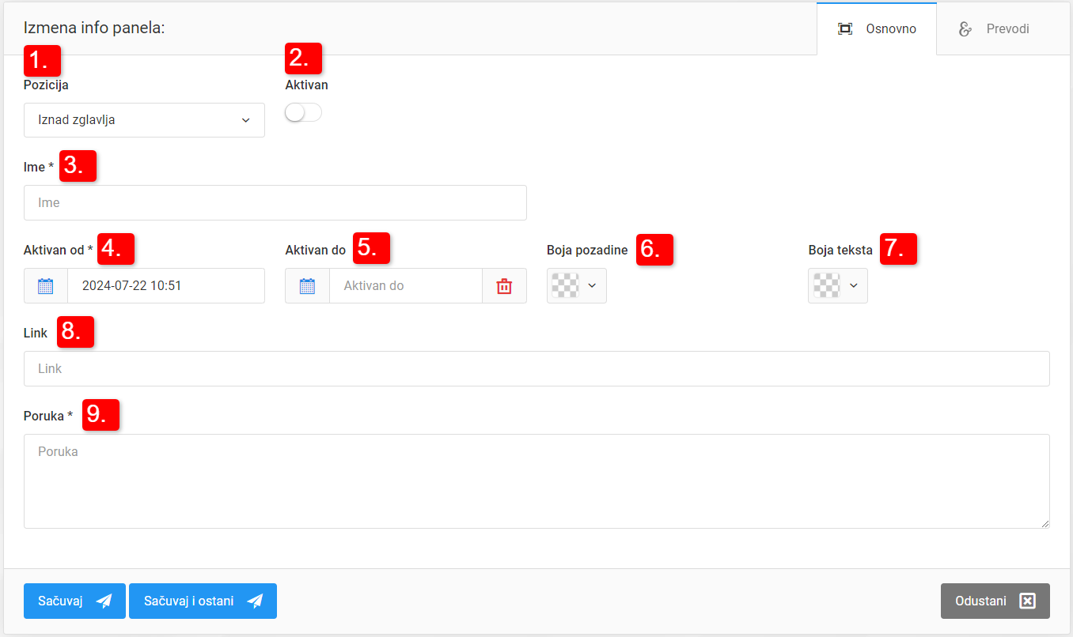Select the Osnovno tab

pos(877,29)
